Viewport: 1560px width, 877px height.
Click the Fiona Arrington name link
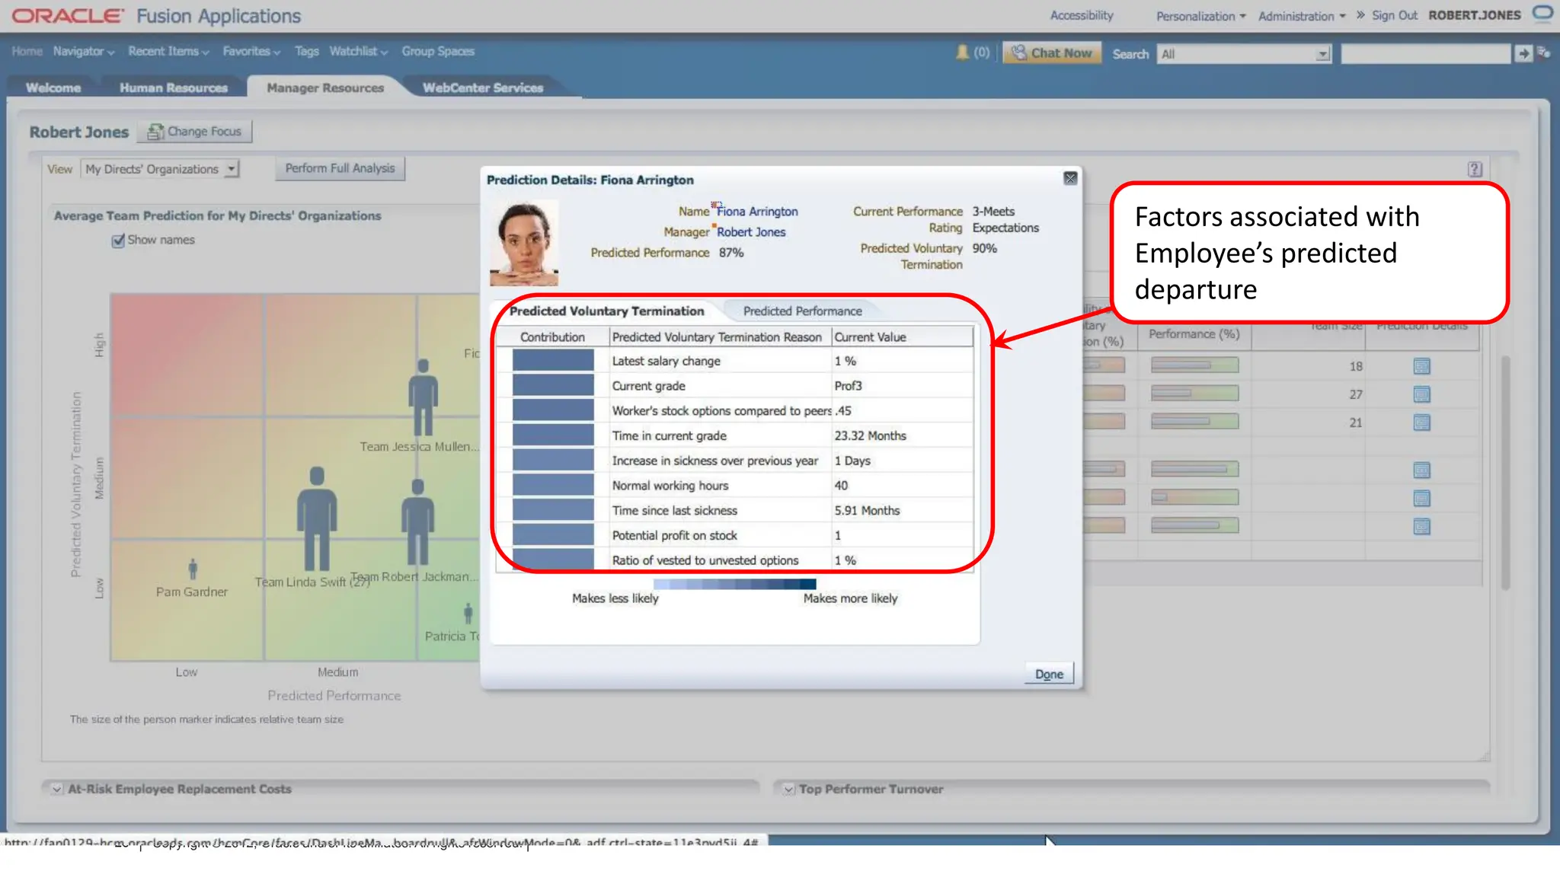(x=757, y=212)
